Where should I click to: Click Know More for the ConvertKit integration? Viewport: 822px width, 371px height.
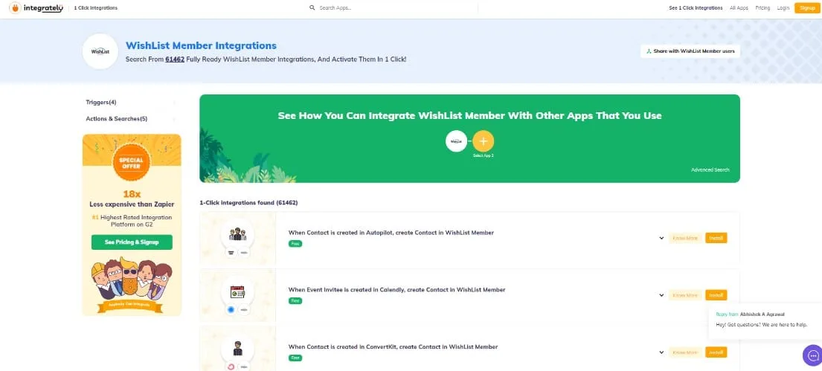click(685, 352)
